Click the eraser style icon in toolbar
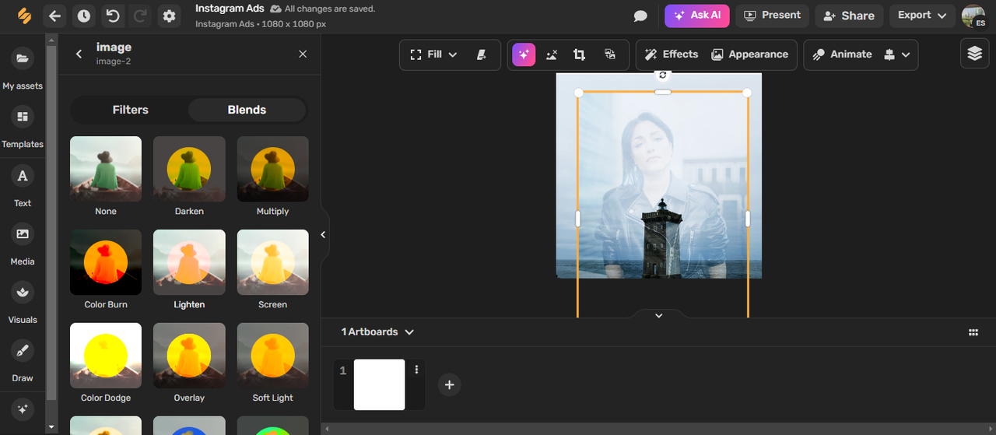This screenshot has height=435, width=996. [482, 54]
